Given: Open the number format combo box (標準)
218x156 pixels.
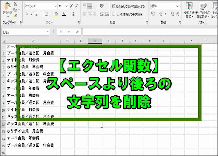Looking at the screenshot, I should 165,6.
